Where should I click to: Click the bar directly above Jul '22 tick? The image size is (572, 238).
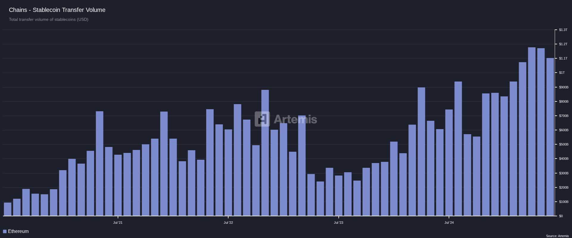click(228, 173)
